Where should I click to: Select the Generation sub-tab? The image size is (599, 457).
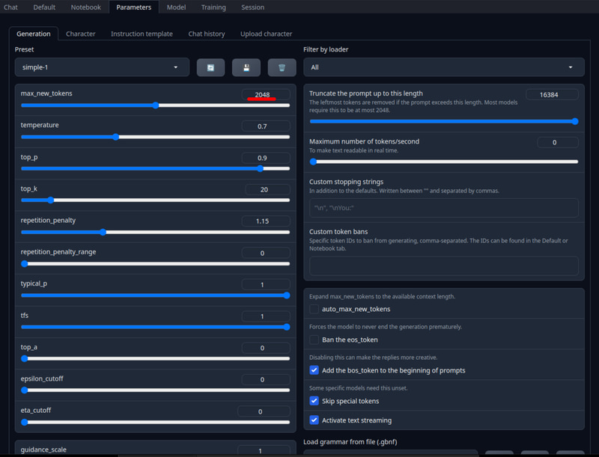pos(34,34)
